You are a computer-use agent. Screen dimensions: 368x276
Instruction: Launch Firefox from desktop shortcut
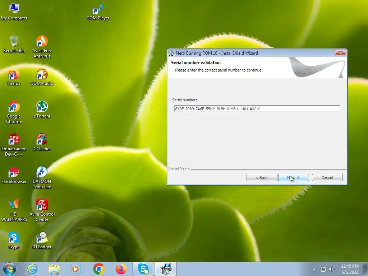(14, 77)
